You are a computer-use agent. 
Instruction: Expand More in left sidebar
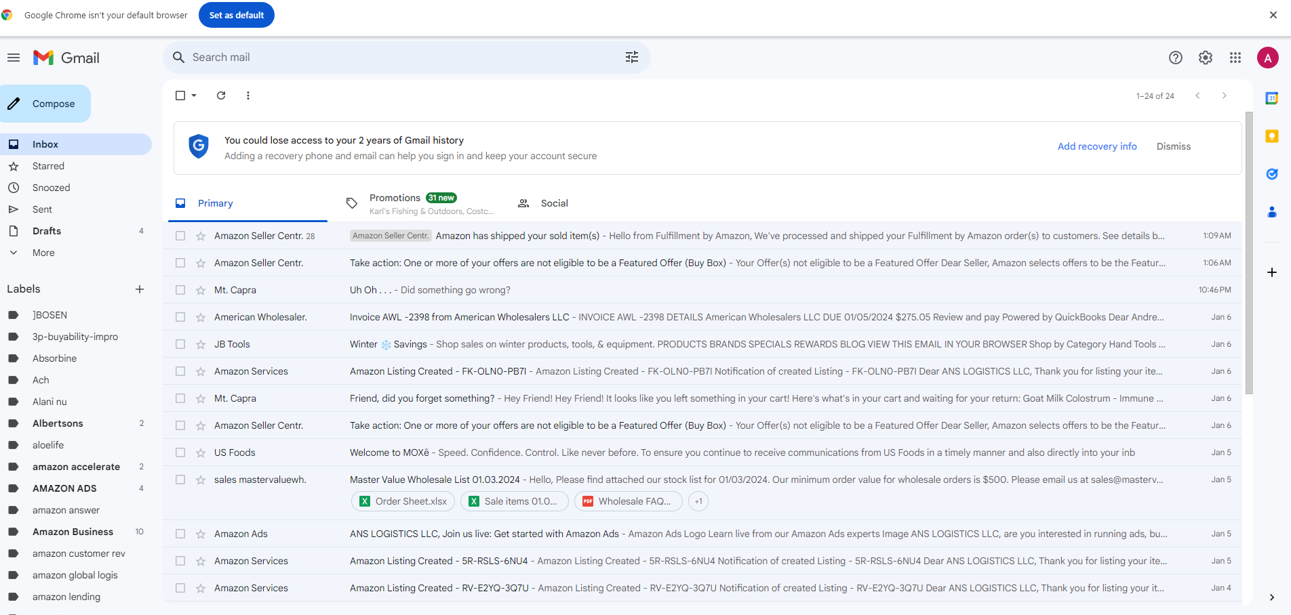pyautogui.click(x=43, y=253)
